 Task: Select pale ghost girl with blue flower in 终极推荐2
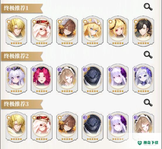(143, 79)
